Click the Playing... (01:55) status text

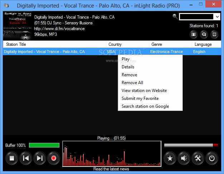[x=111, y=138]
